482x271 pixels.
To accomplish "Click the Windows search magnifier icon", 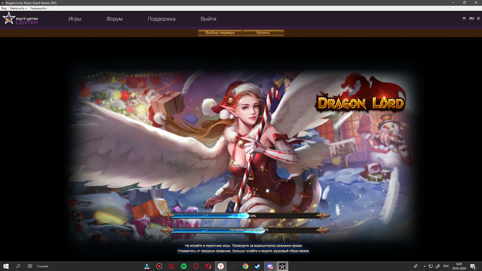I will click(x=18, y=266).
